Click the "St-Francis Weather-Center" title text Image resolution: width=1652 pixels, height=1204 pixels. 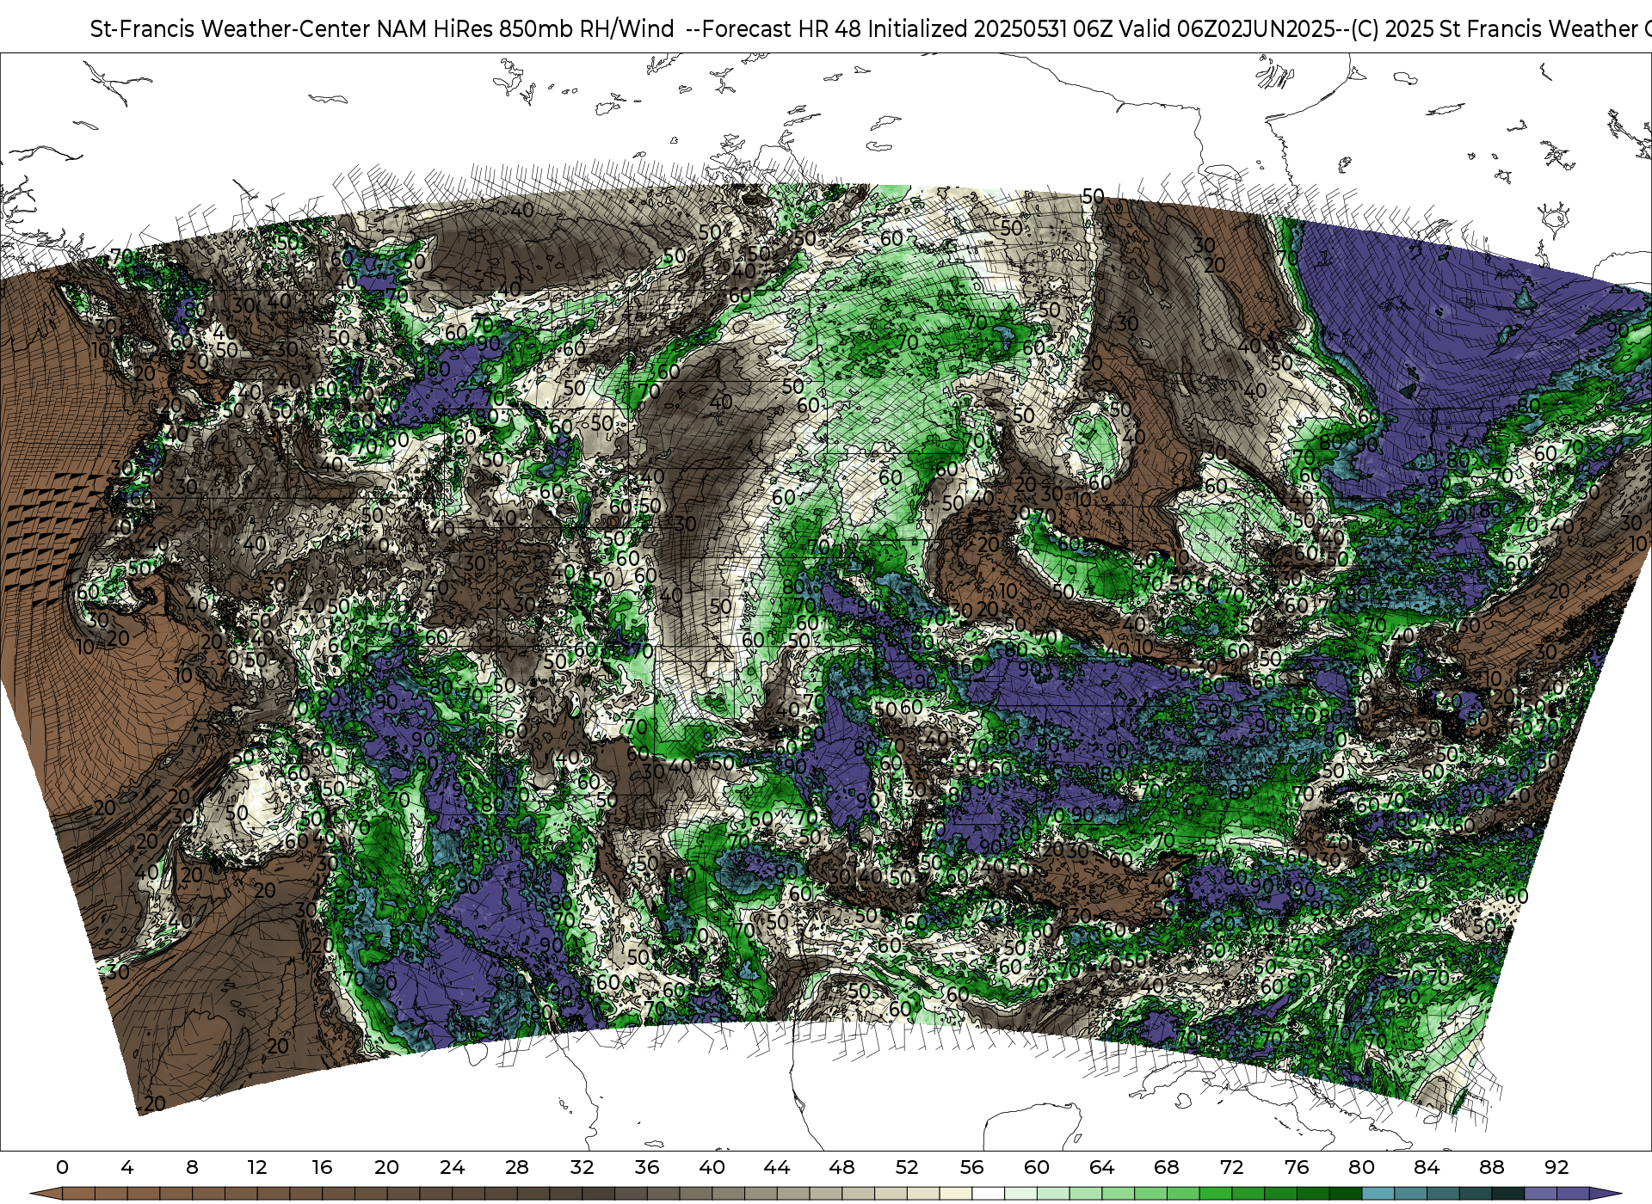tap(231, 29)
